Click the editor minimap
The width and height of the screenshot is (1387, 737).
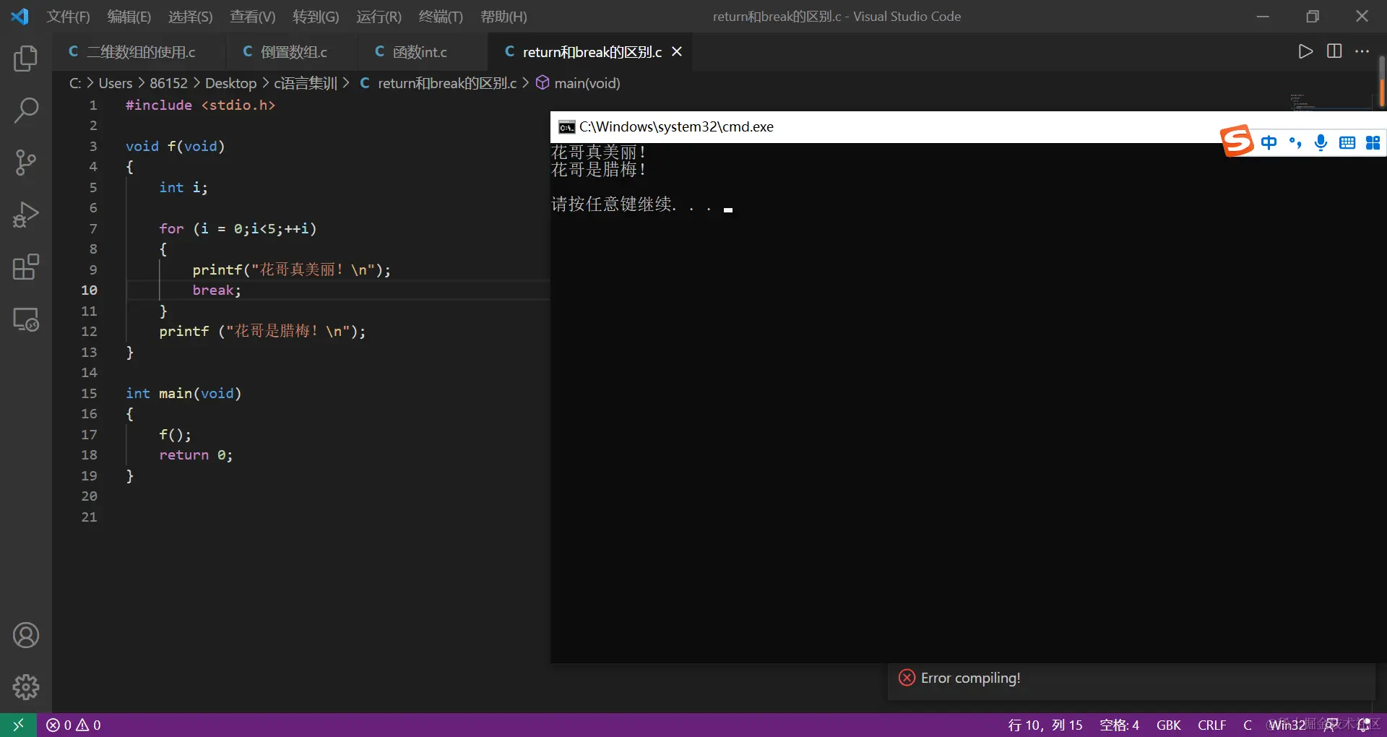coord(1331,101)
